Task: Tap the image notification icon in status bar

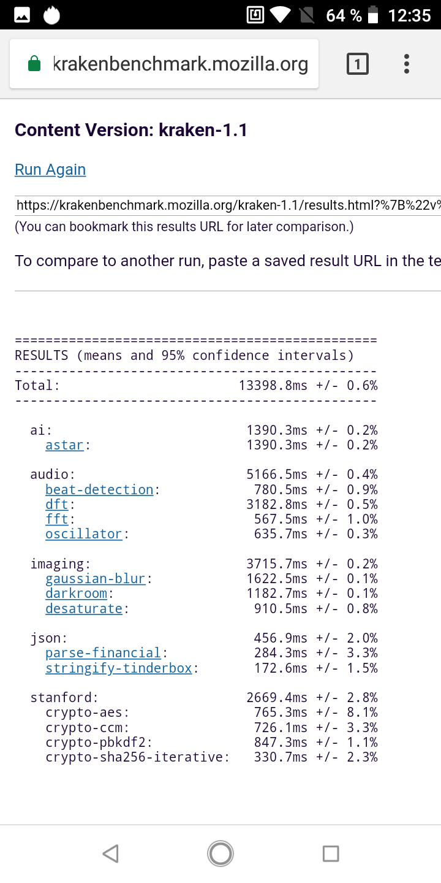Action: coord(22,15)
